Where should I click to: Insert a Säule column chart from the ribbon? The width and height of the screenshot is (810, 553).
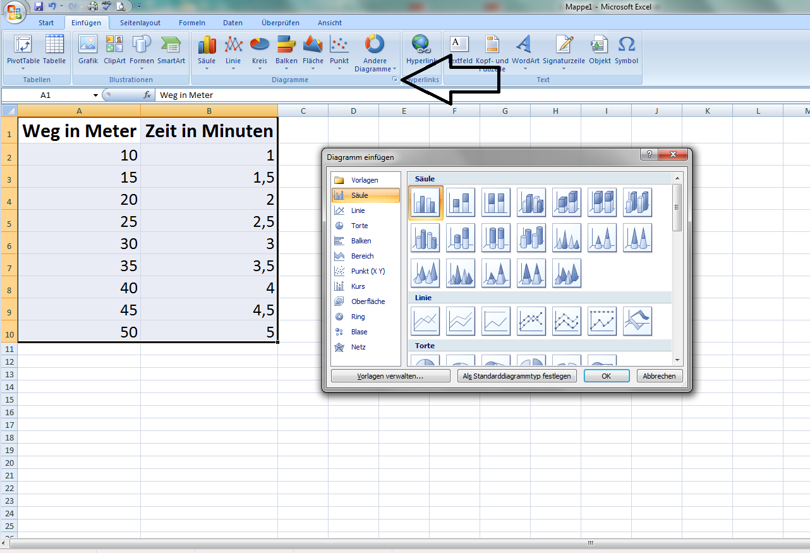(207, 51)
